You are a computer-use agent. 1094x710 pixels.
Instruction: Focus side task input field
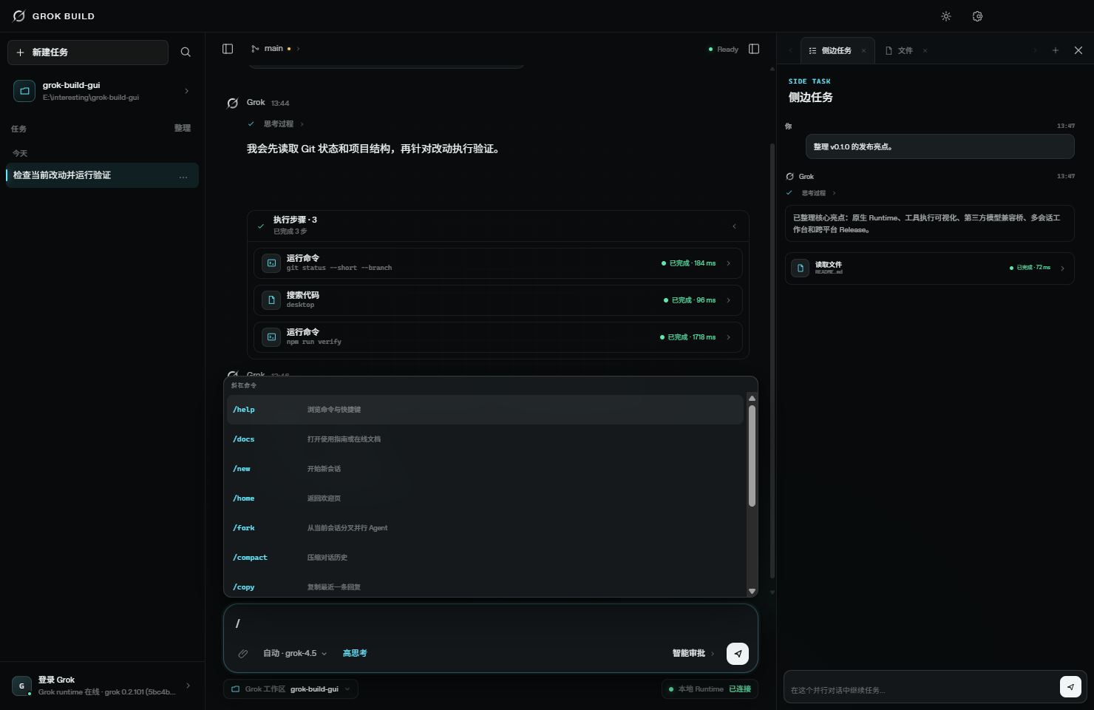pos(922,689)
